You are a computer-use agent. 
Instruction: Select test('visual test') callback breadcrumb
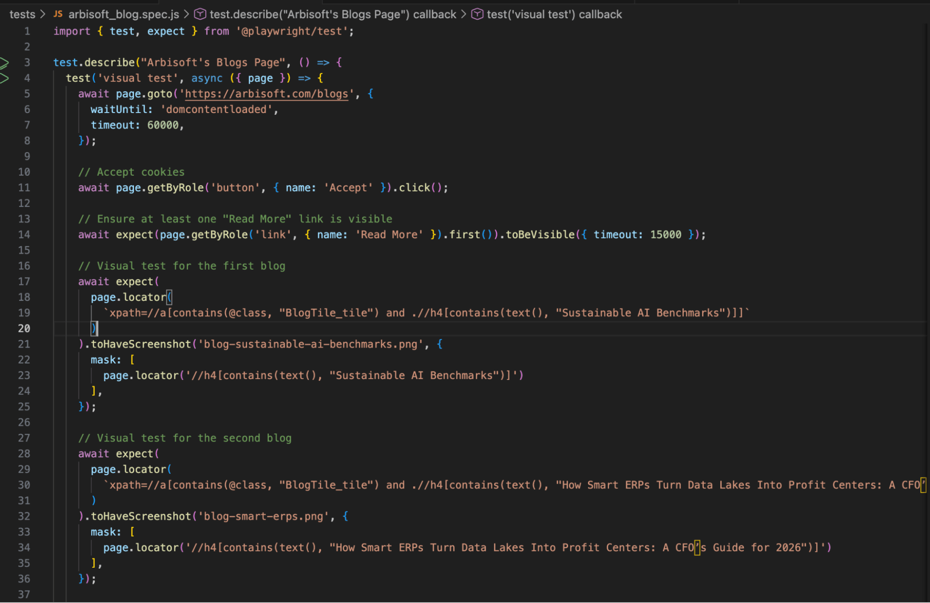554,14
